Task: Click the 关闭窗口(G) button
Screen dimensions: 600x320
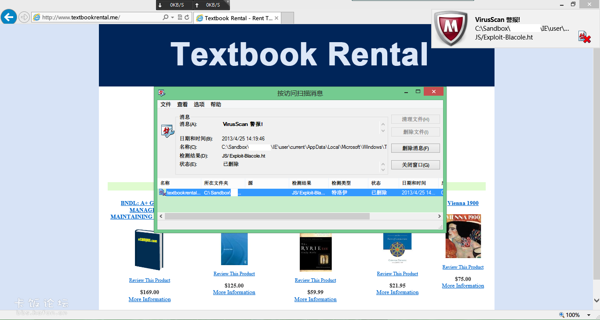Action: [x=415, y=165]
